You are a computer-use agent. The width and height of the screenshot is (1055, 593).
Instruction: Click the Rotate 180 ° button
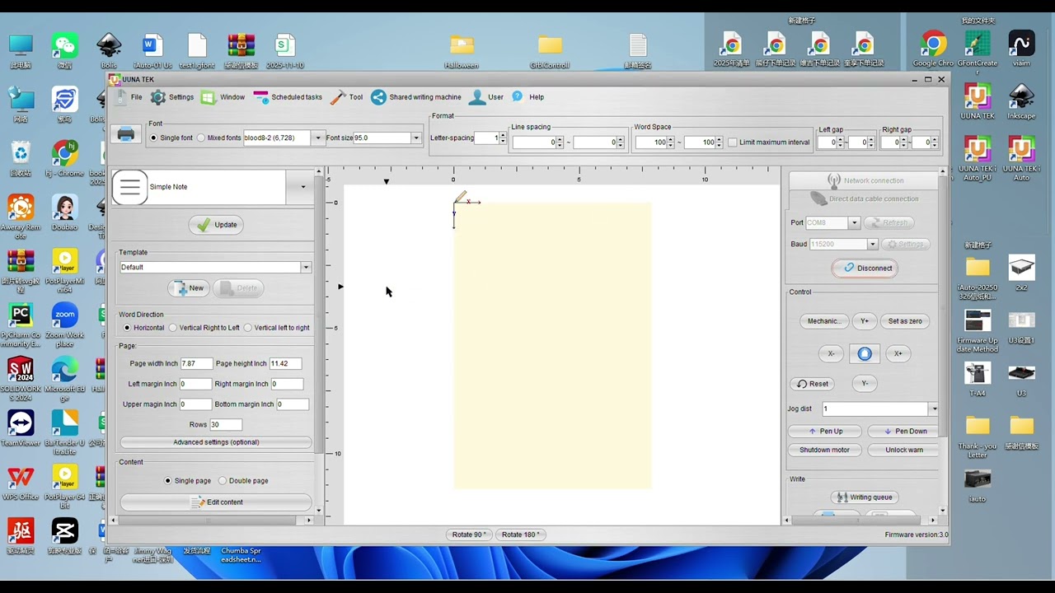tap(521, 535)
